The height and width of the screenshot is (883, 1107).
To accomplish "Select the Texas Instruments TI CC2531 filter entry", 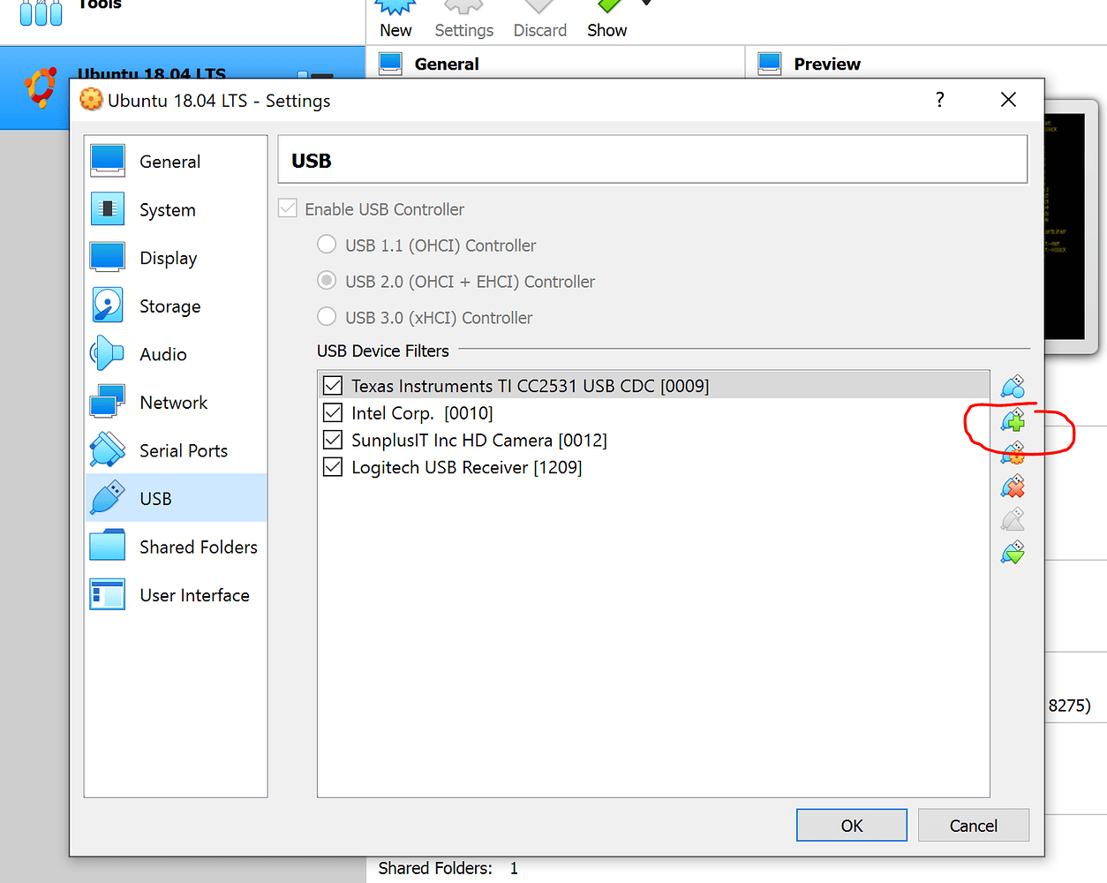I will [x=530, y=386].
